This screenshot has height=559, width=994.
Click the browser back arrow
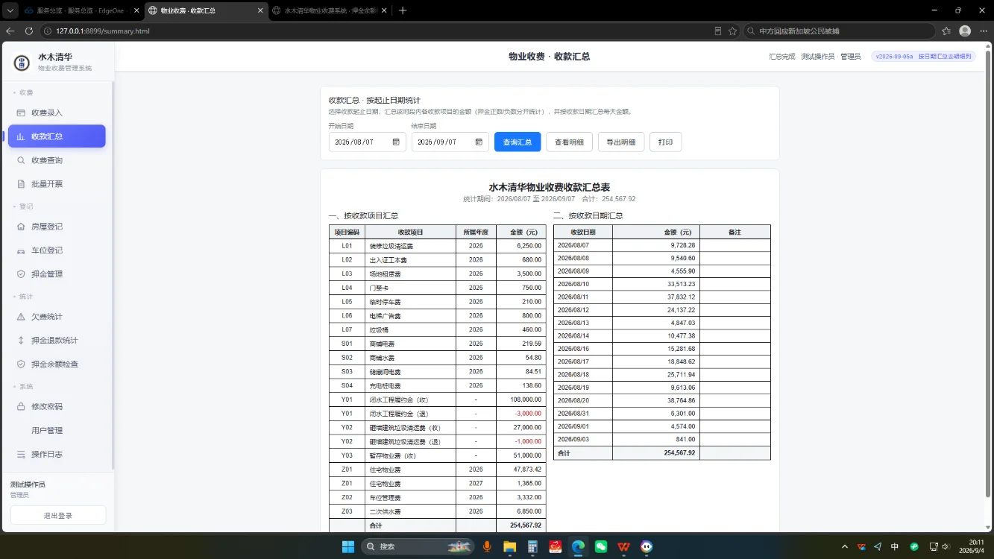point(10,31)
